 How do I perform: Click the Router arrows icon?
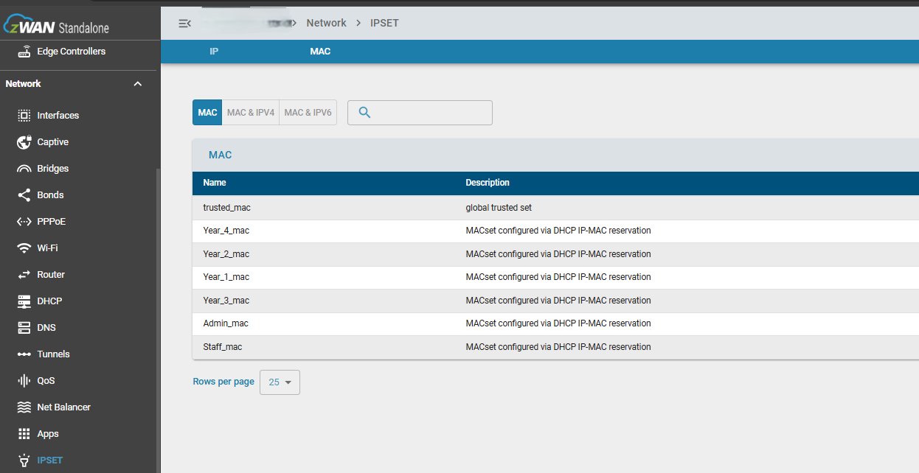click(24, 275)
